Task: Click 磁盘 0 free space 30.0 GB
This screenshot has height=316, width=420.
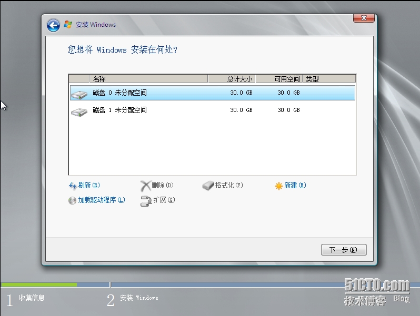Action: 288,93
